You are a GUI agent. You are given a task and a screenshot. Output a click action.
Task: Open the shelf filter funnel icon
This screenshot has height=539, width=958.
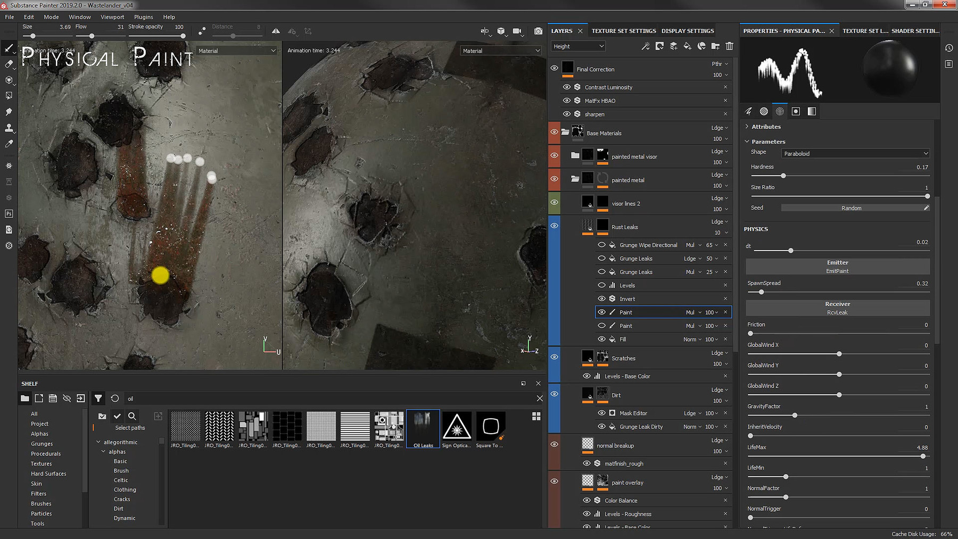point(98,398)
